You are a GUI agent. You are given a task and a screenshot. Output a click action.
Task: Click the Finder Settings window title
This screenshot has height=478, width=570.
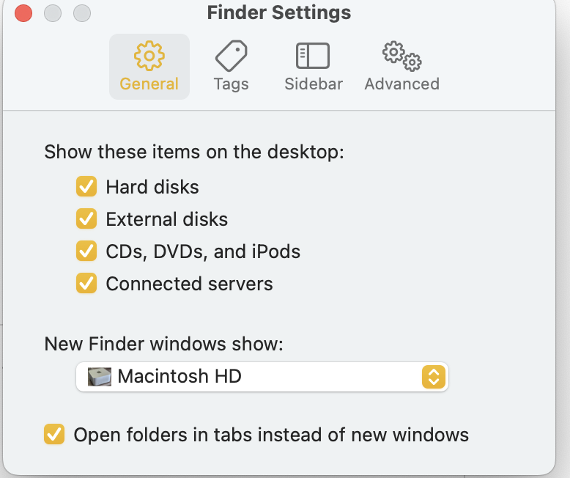278,13
